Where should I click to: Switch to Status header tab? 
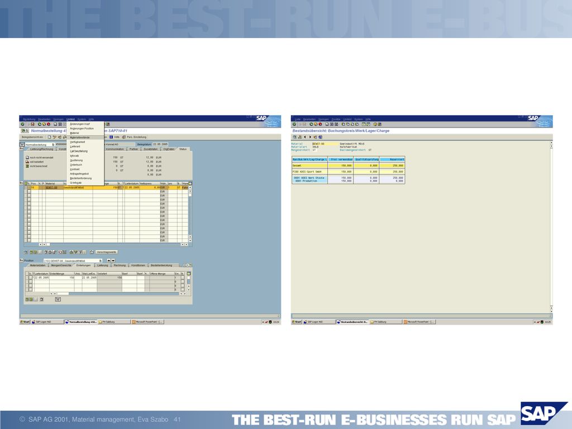pyautogui.click(x=183, y=149)
